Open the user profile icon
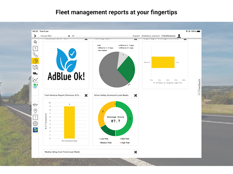 (179, 36)
